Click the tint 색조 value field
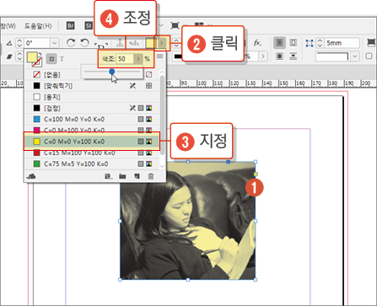 coord(125,59)
